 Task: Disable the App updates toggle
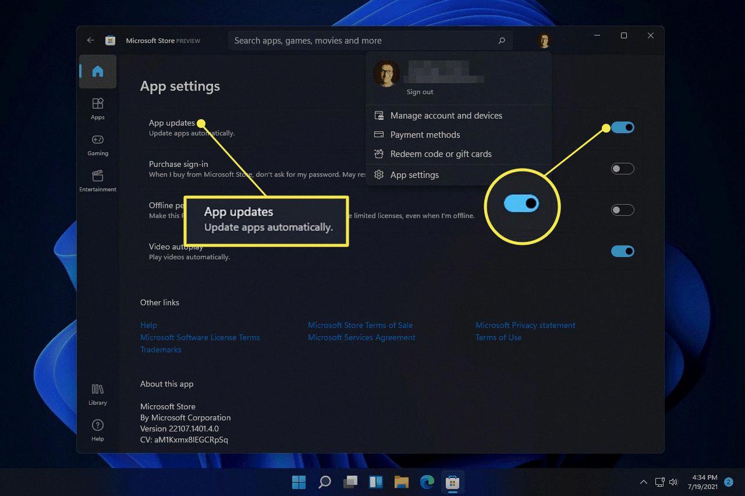622,127
